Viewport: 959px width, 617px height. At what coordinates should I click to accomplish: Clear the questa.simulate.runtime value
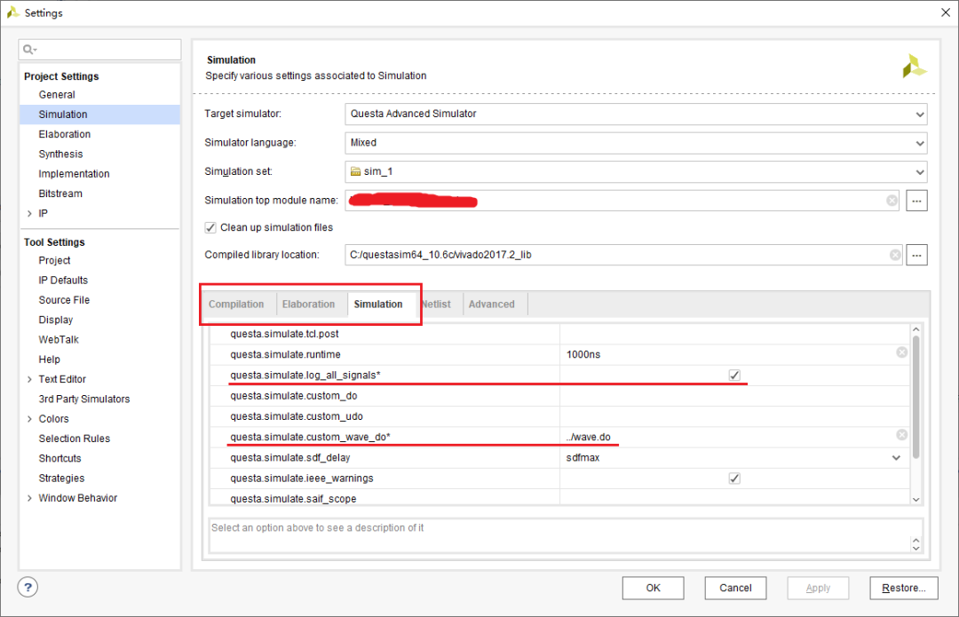(901, 354)
